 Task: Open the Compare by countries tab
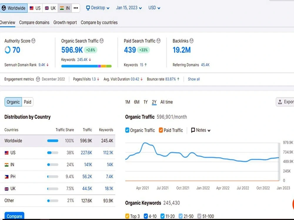[x=99, y=23]
